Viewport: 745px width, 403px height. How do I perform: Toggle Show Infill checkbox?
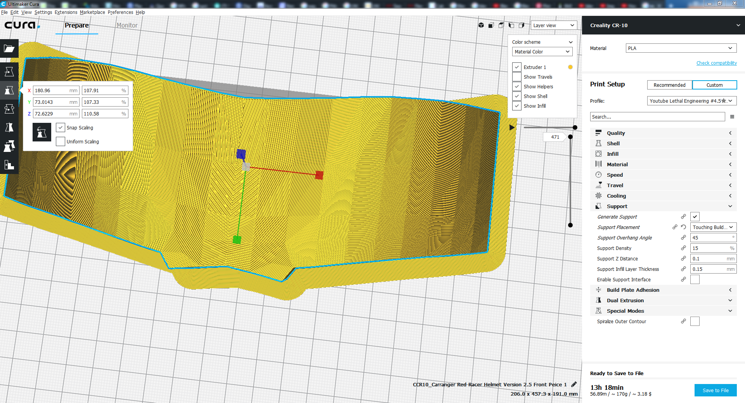coord(517,106)
